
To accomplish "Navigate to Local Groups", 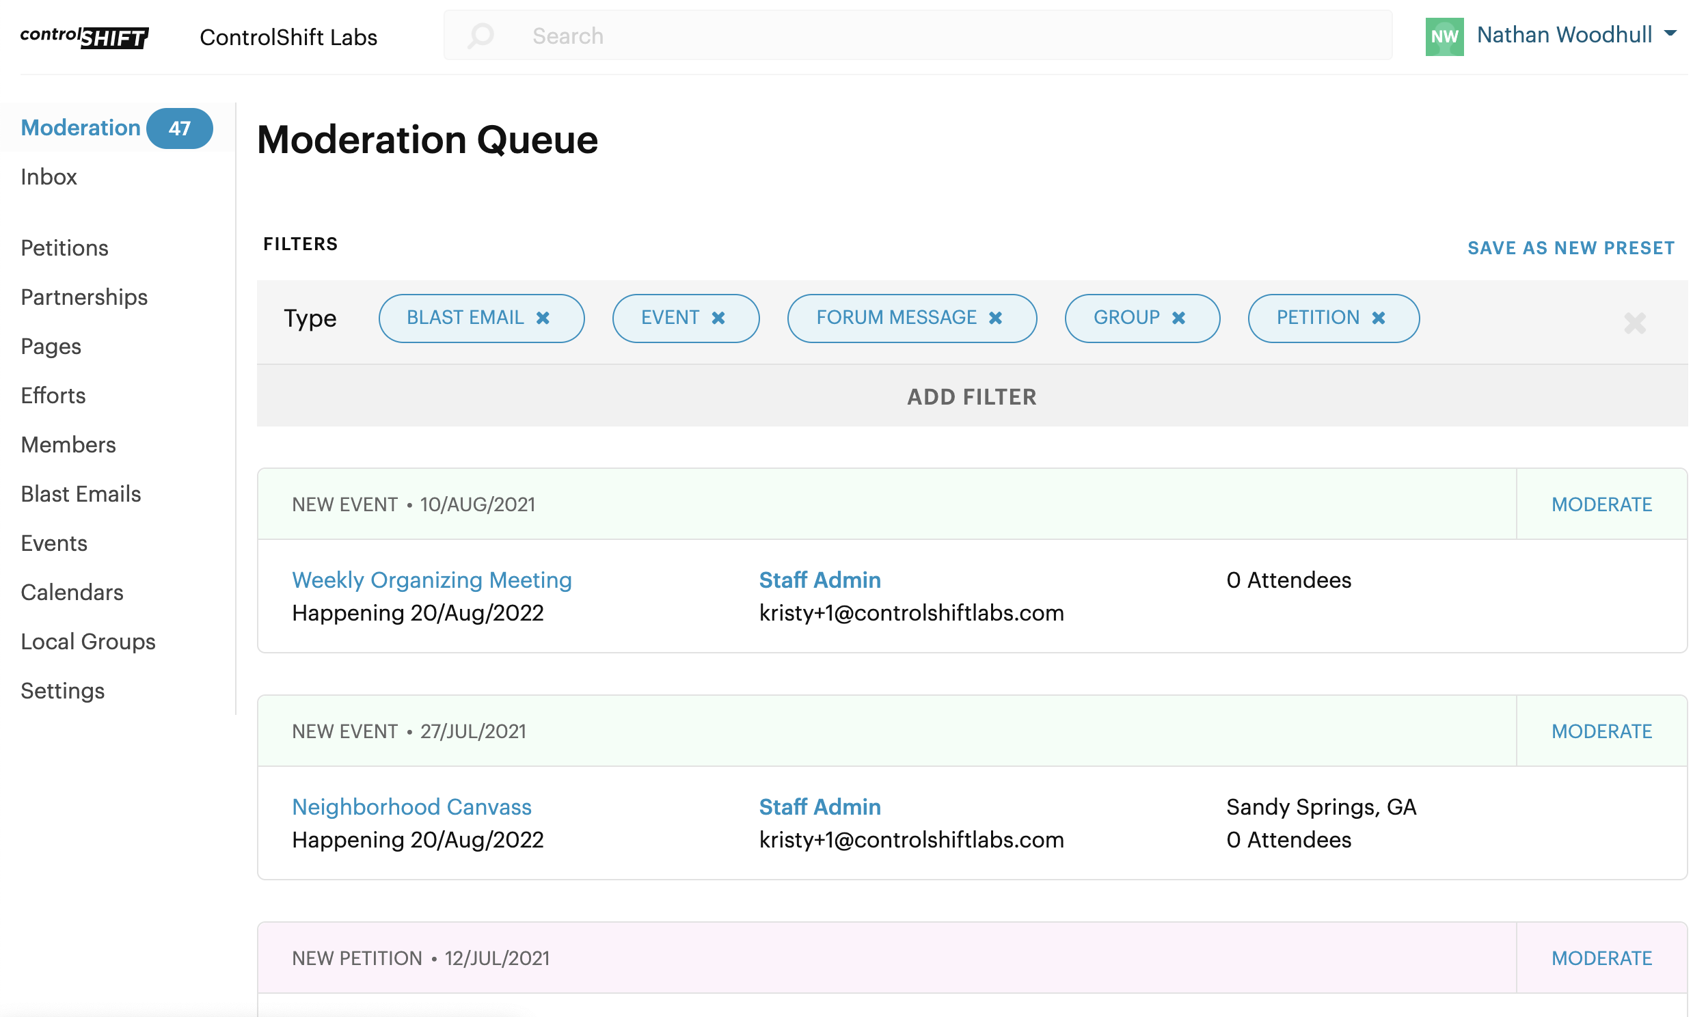I will 87,642.
